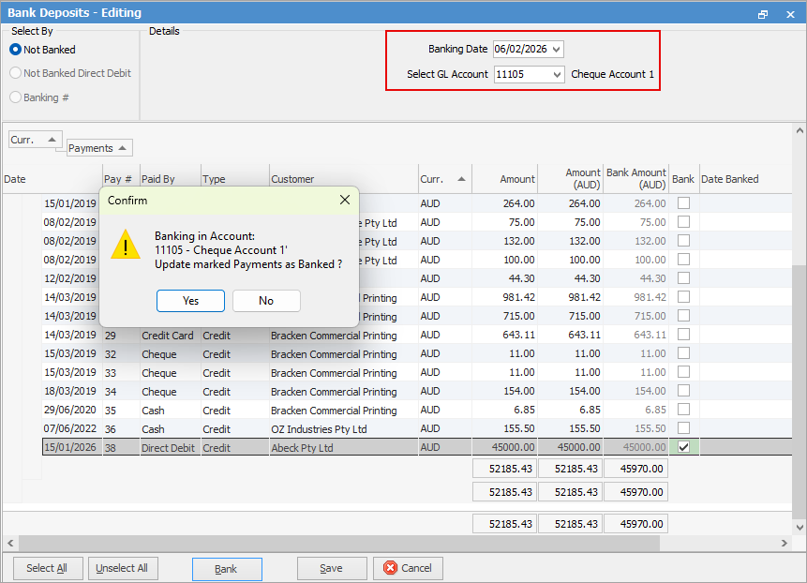Click the Cancel button with red icon
Viewport: 807px width, 583px height.
[408, 568]
